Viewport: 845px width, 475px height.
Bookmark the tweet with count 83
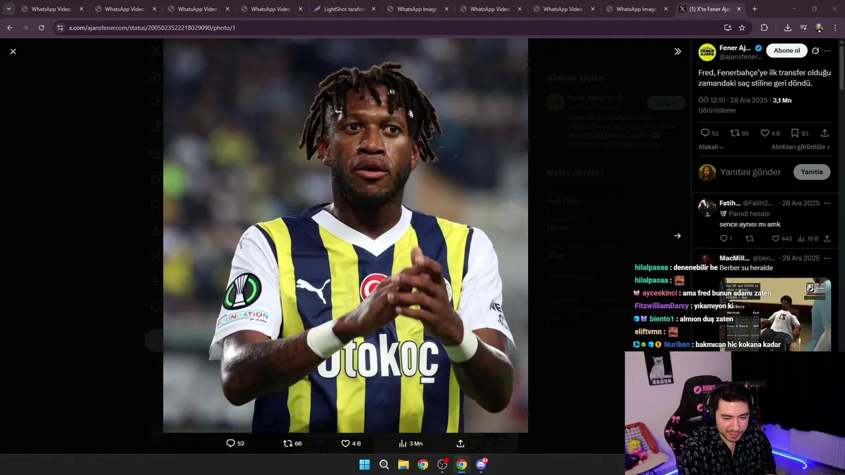[x=799, y=133]
